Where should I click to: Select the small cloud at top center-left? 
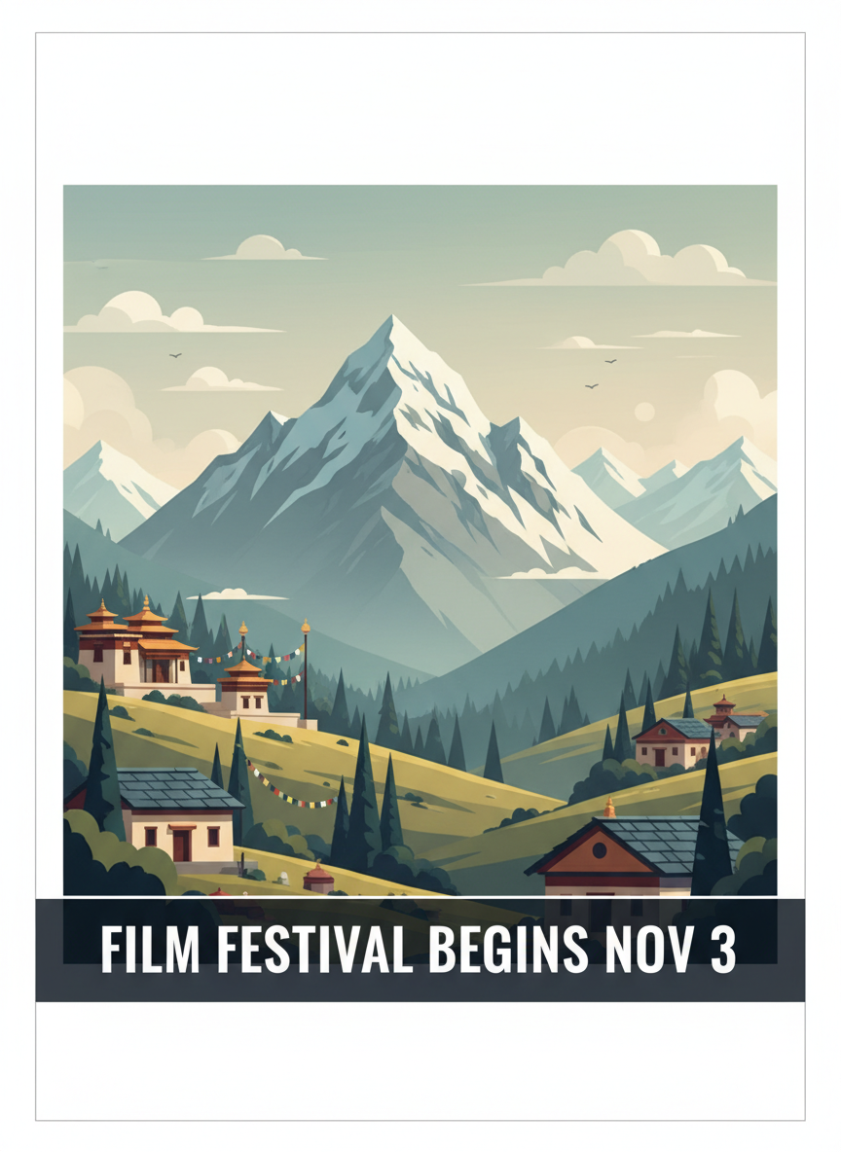tap(265, 248)
